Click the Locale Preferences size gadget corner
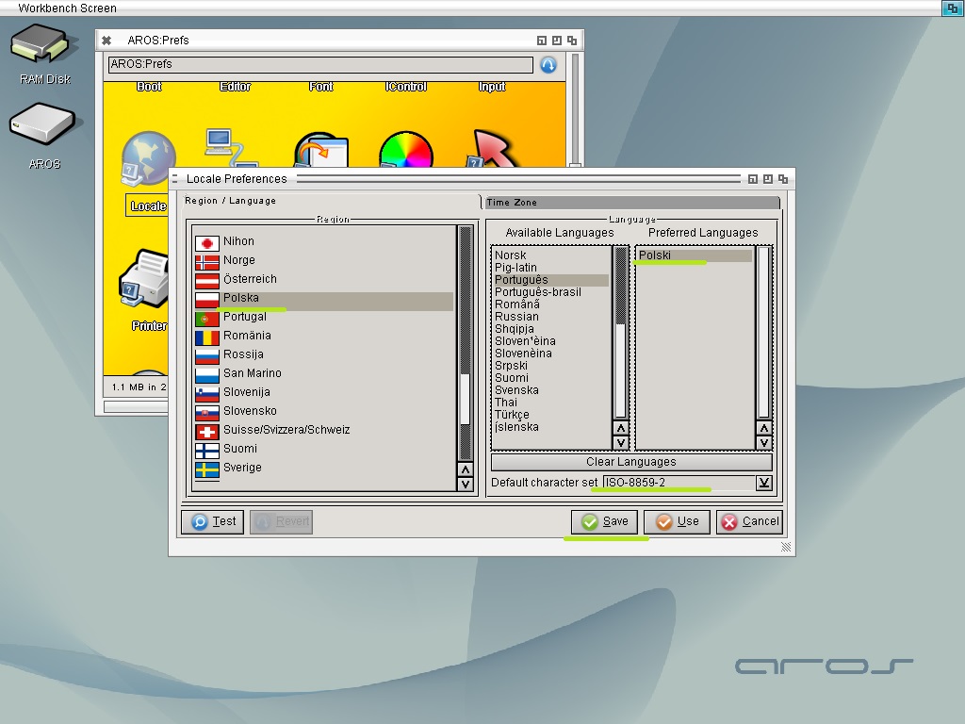 [786, 547]
